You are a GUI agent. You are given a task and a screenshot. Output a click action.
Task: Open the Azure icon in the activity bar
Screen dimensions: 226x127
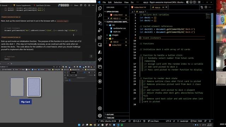pos(100,52)
